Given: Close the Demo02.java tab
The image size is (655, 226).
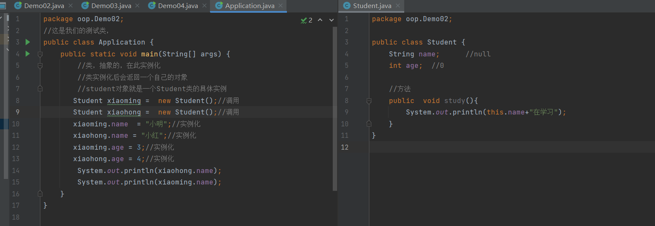Looking at the screenshot, I should pos(71,6).
